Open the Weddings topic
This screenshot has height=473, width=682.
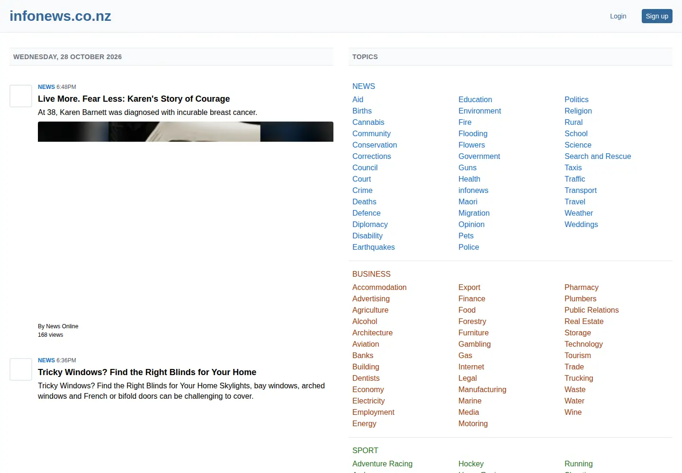click(581, 224)
